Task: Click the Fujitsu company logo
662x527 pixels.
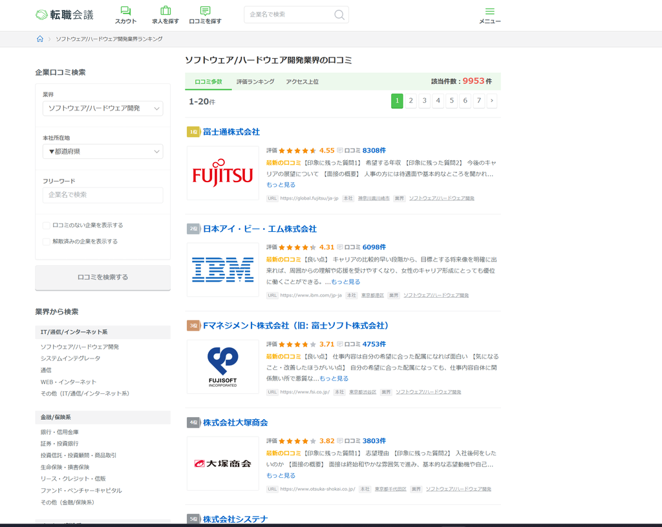Action: tap(223, 173)
